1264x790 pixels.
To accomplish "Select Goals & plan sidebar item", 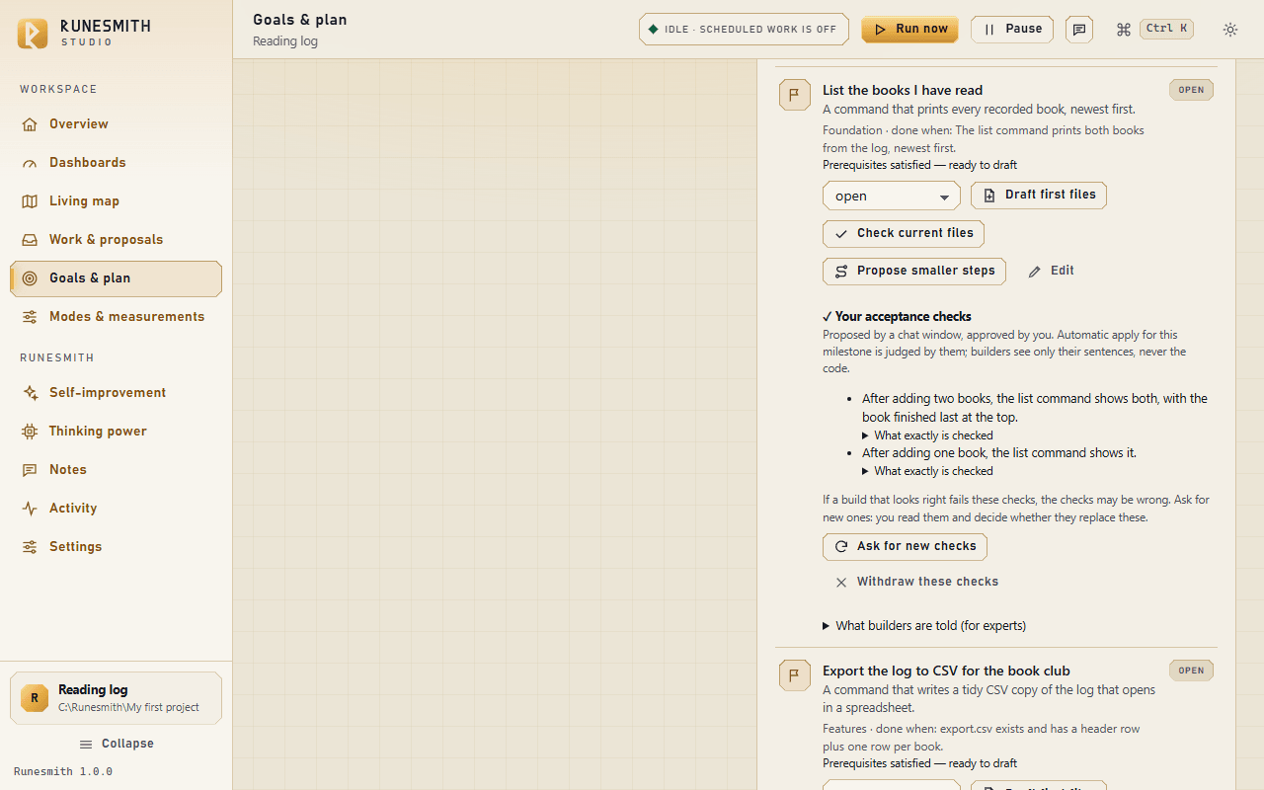I will 116,278.
